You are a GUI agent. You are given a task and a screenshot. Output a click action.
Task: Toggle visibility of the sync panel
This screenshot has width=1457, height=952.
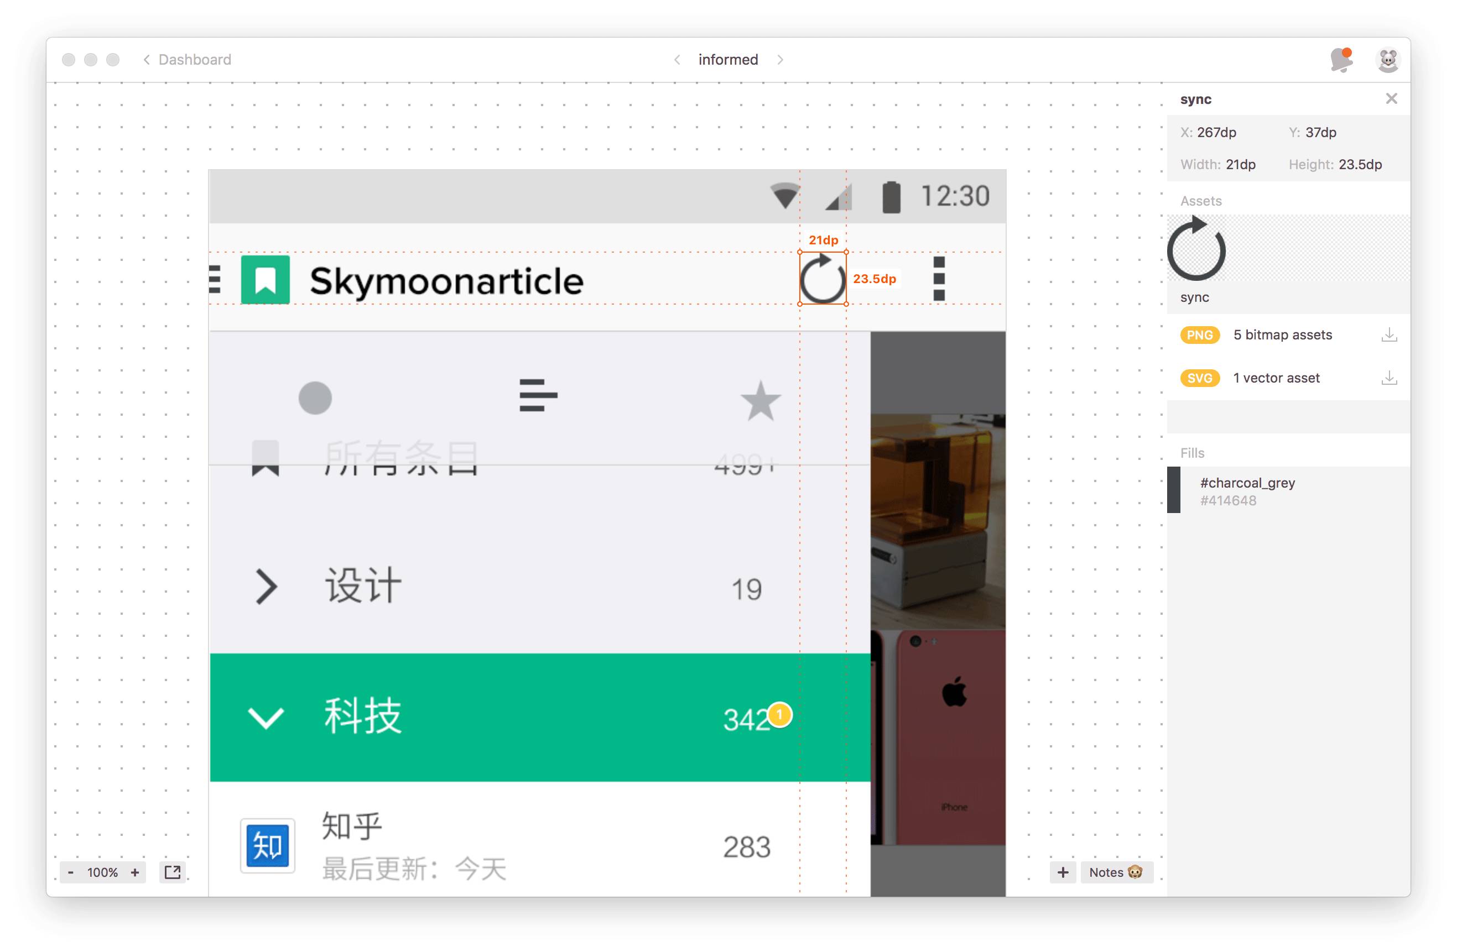1393,99
